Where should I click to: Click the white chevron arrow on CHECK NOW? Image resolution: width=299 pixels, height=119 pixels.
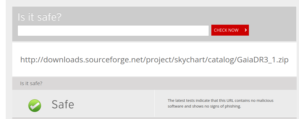point(246,30)
